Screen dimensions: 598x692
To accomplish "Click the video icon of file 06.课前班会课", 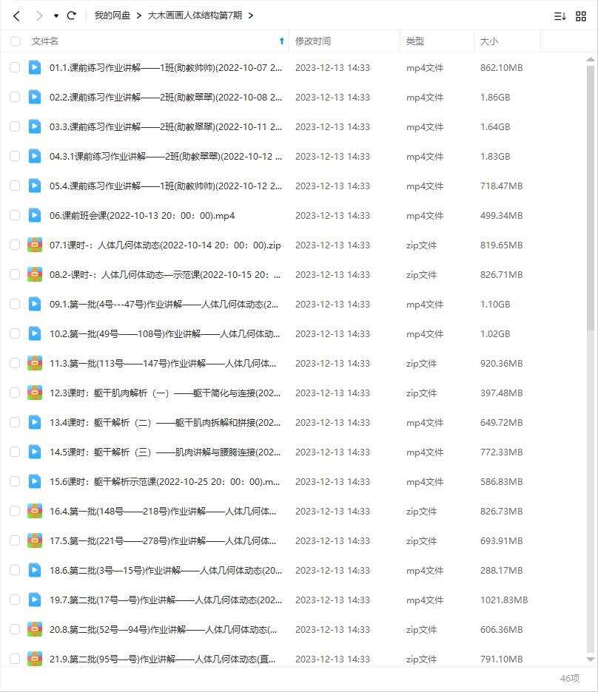I will coord(35,215).
